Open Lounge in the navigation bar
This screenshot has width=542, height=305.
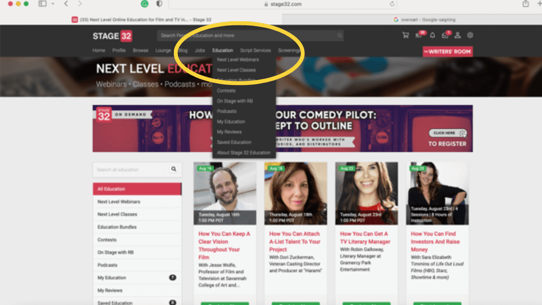pyautogui.click(x=163, y=51)
